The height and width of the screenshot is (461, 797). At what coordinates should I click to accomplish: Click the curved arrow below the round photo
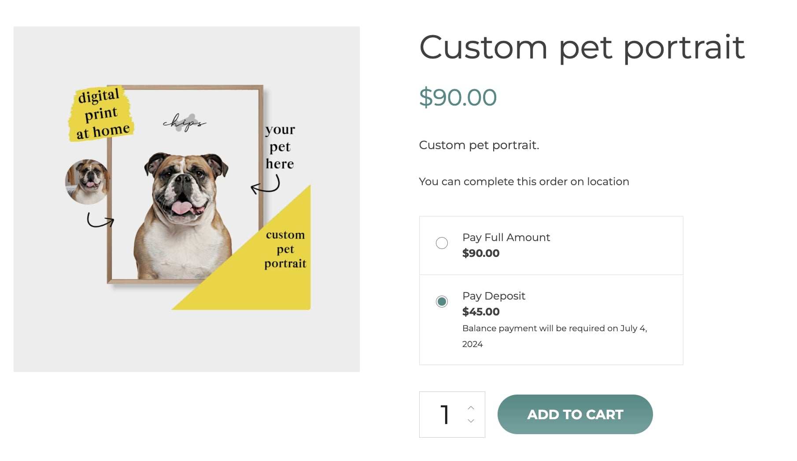(x=100, y=220)
